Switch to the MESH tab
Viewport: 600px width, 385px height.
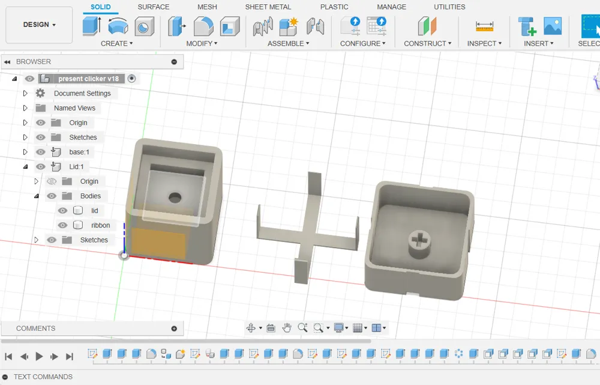(207, 7)
